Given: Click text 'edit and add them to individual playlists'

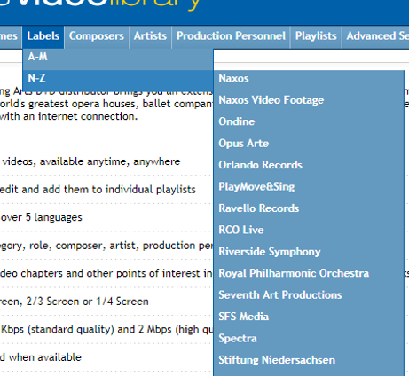Looking at the screenshot, I should pyautogui.click(x=98, y=190).
